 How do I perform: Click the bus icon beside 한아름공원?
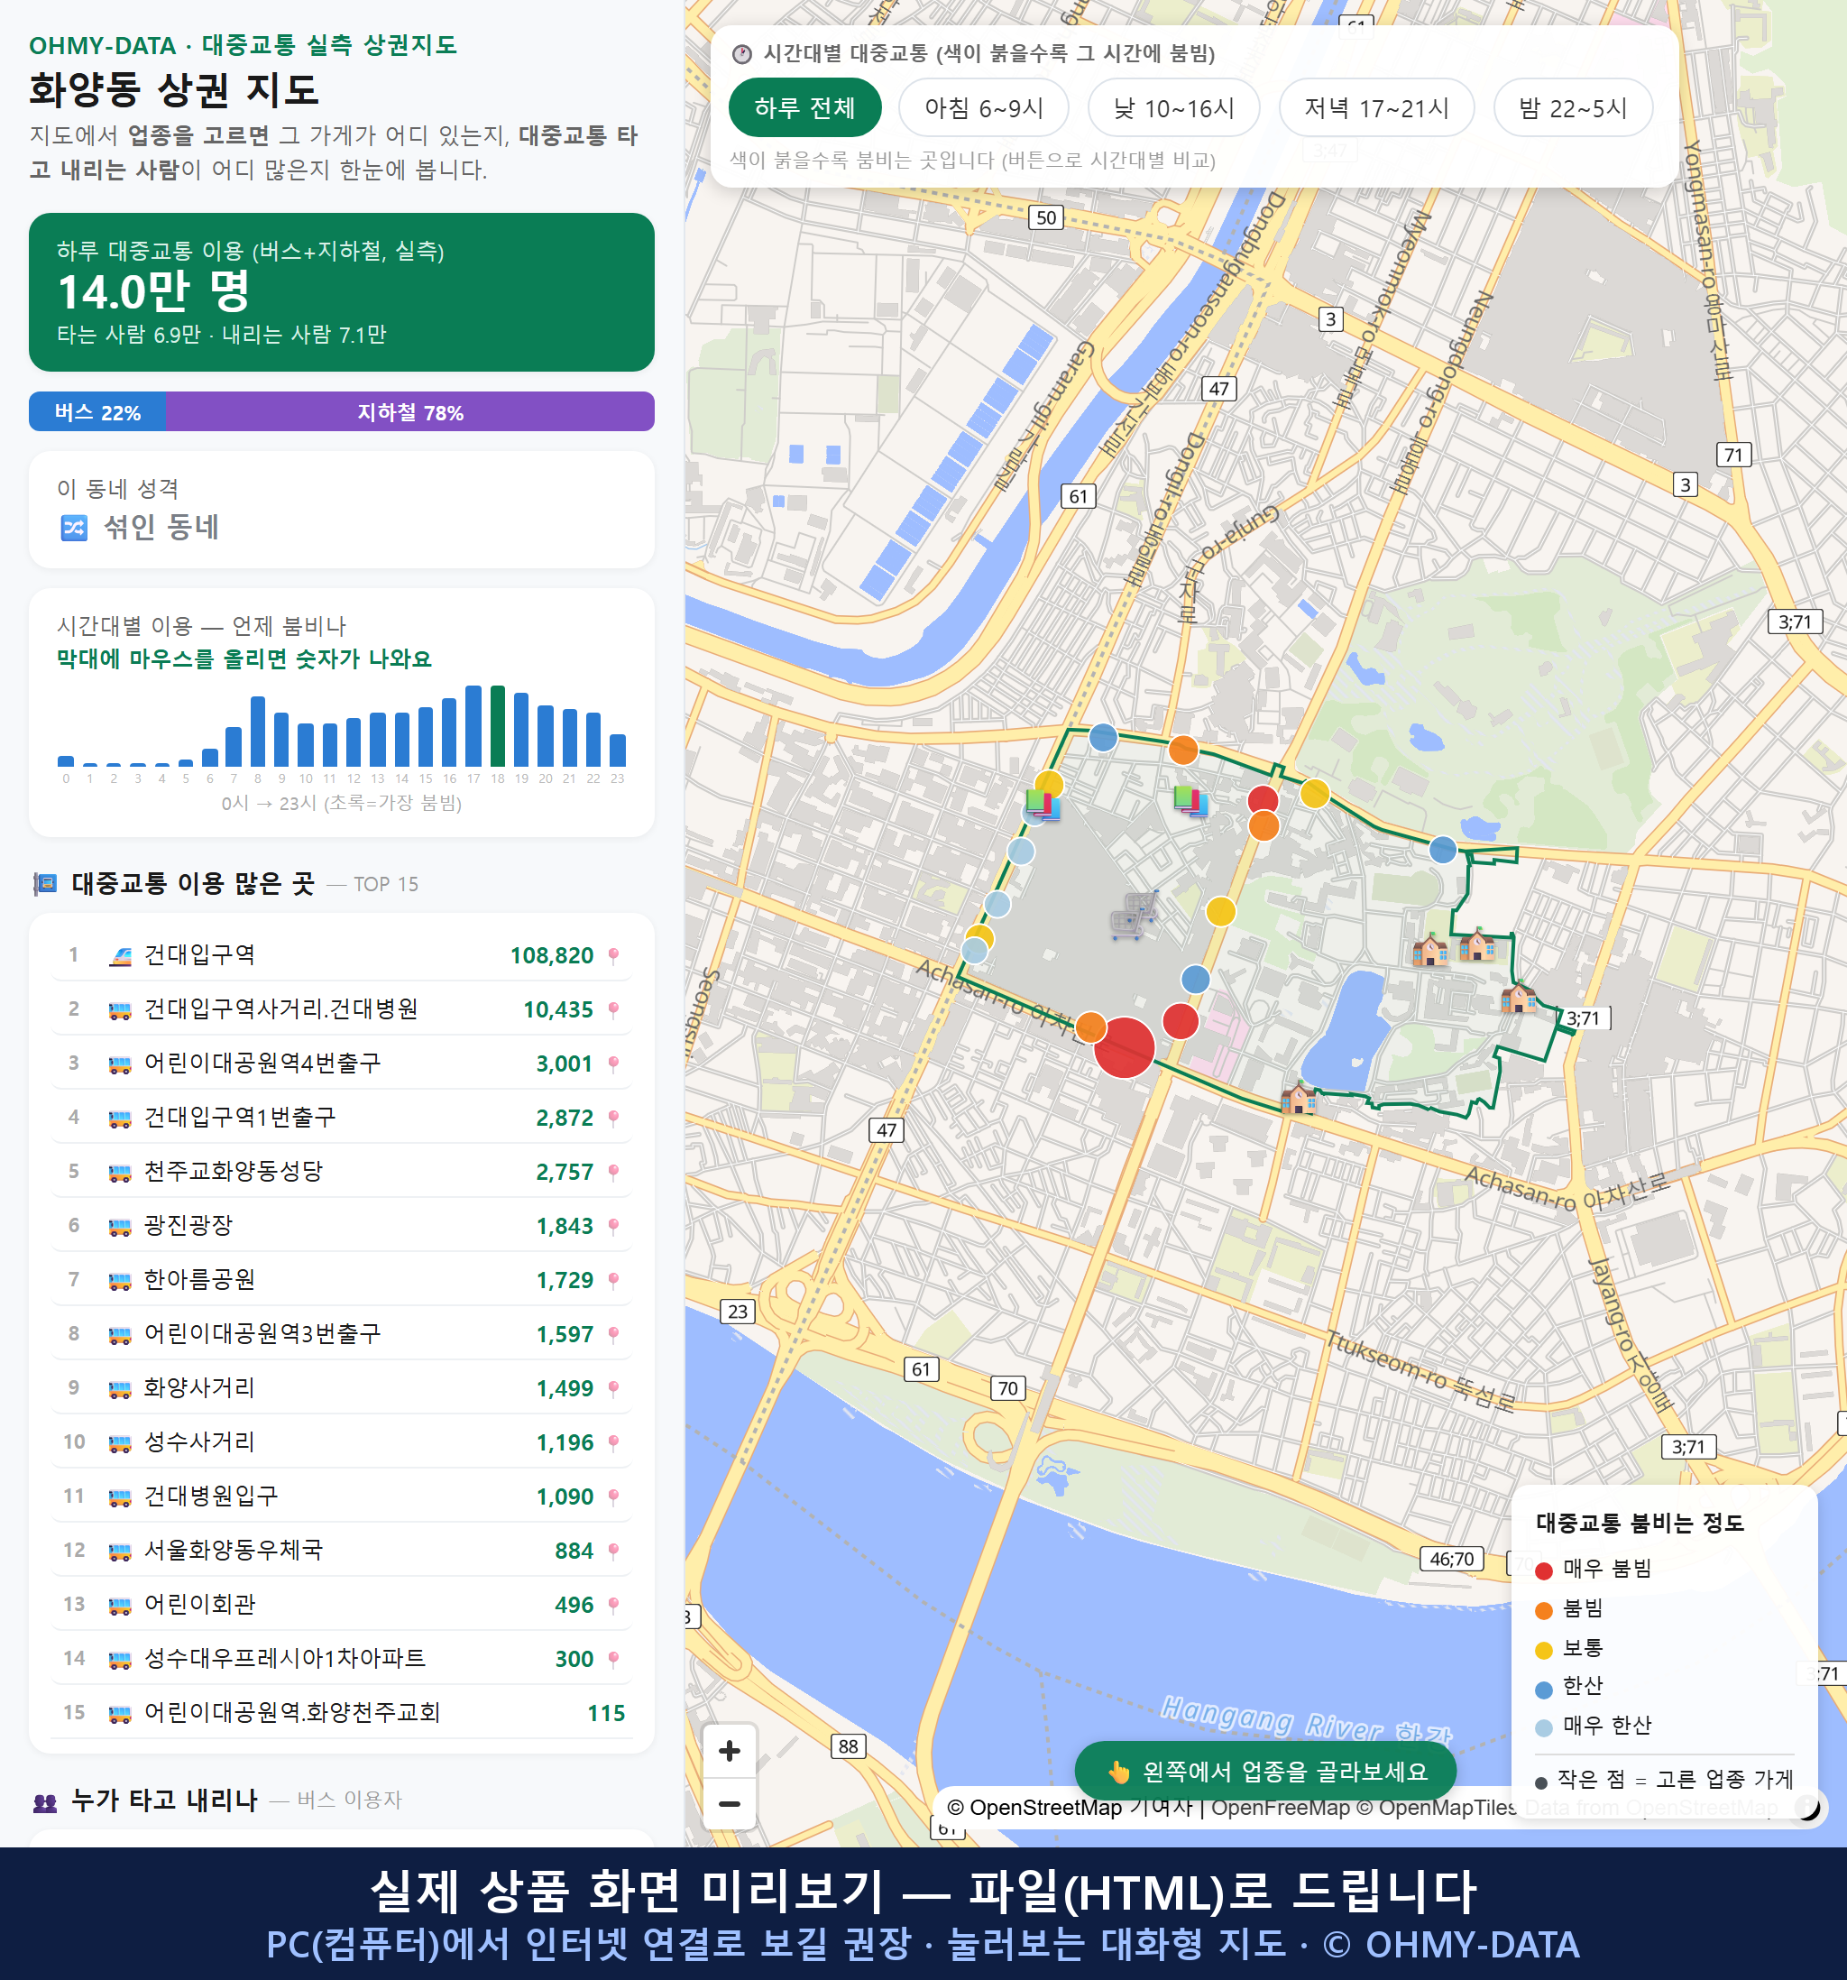(119, 1281)
